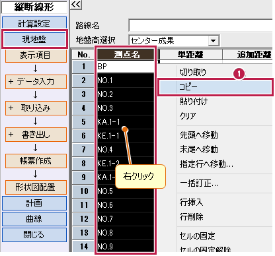The height and width of the screenshot is (256, 275).
Task: Click the 単距離 column header
Action: [190, 54]
